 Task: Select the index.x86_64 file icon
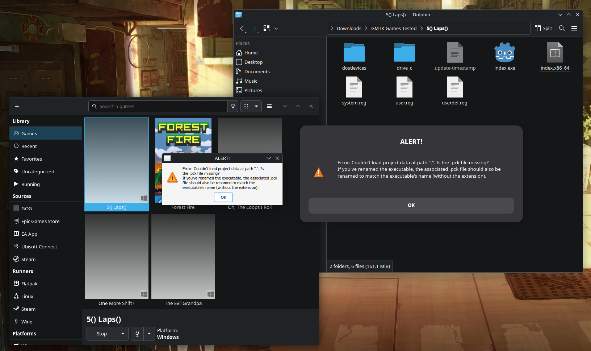pyautogui.click(x=555, y=52)
